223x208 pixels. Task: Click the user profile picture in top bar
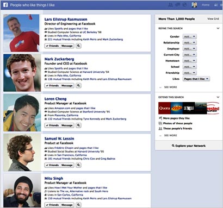pos(194,5)
